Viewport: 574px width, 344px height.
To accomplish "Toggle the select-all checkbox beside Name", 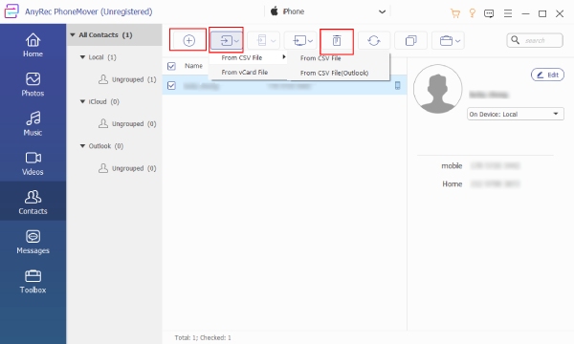I will point(171,66).
